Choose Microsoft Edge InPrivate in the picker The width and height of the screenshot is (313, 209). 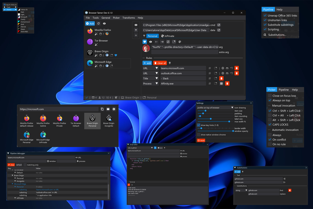(x=43, y=138)
